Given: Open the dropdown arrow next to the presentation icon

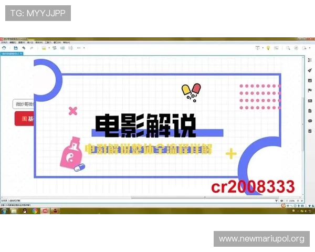Looking at the screenshot, I should tap(263, 48).
